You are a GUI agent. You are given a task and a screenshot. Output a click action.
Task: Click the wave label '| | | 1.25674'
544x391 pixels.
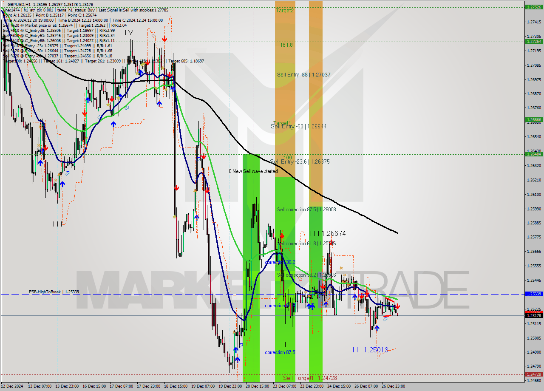coord(328,234)
